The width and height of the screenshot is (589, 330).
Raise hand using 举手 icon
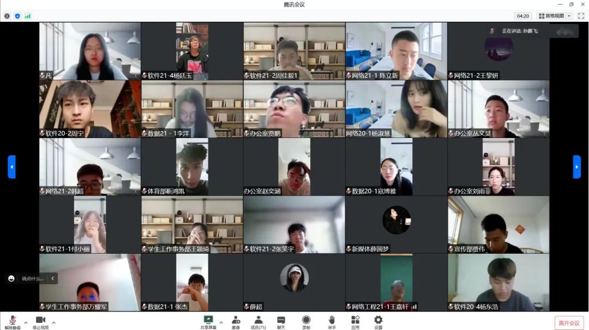[332, 322]
